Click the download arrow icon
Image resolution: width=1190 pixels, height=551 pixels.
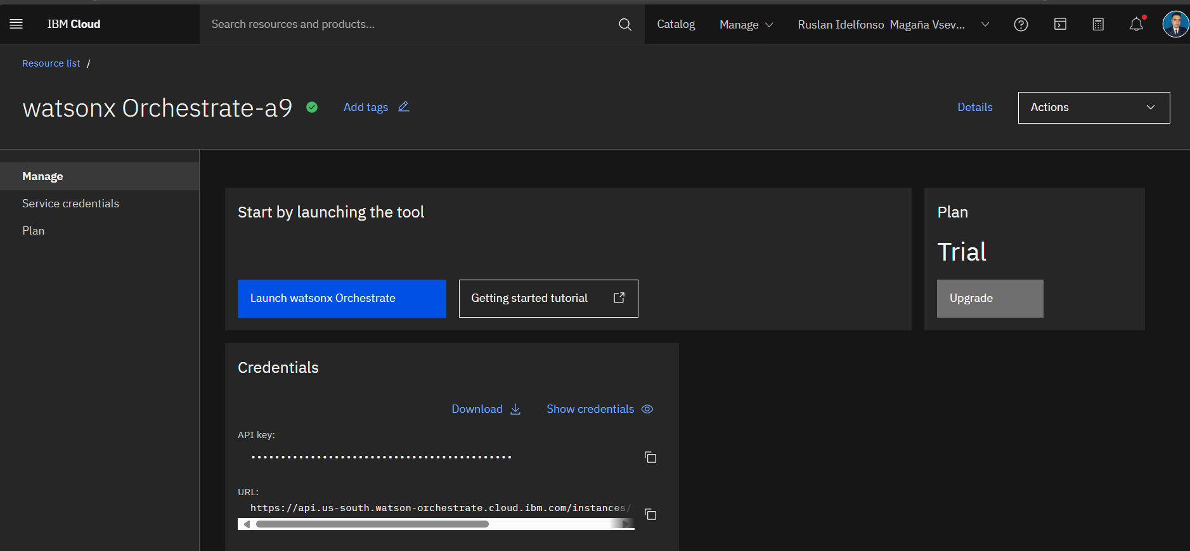pos(515,409)
